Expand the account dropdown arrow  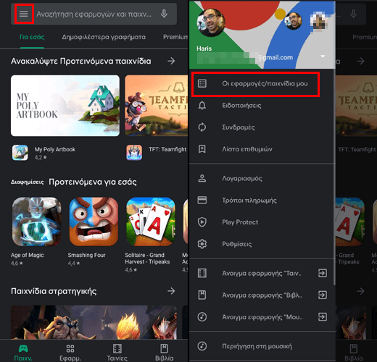click(x=323, y=56)
